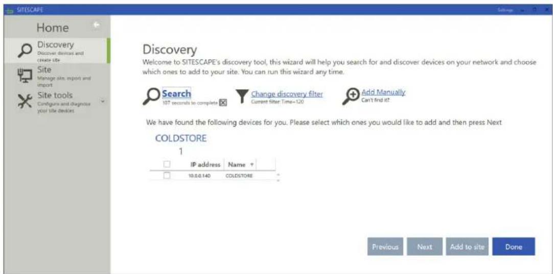Click the Discovery magnifier icon in the sidebar
Viewport: 553px width, 274px height.
(26, 51)
